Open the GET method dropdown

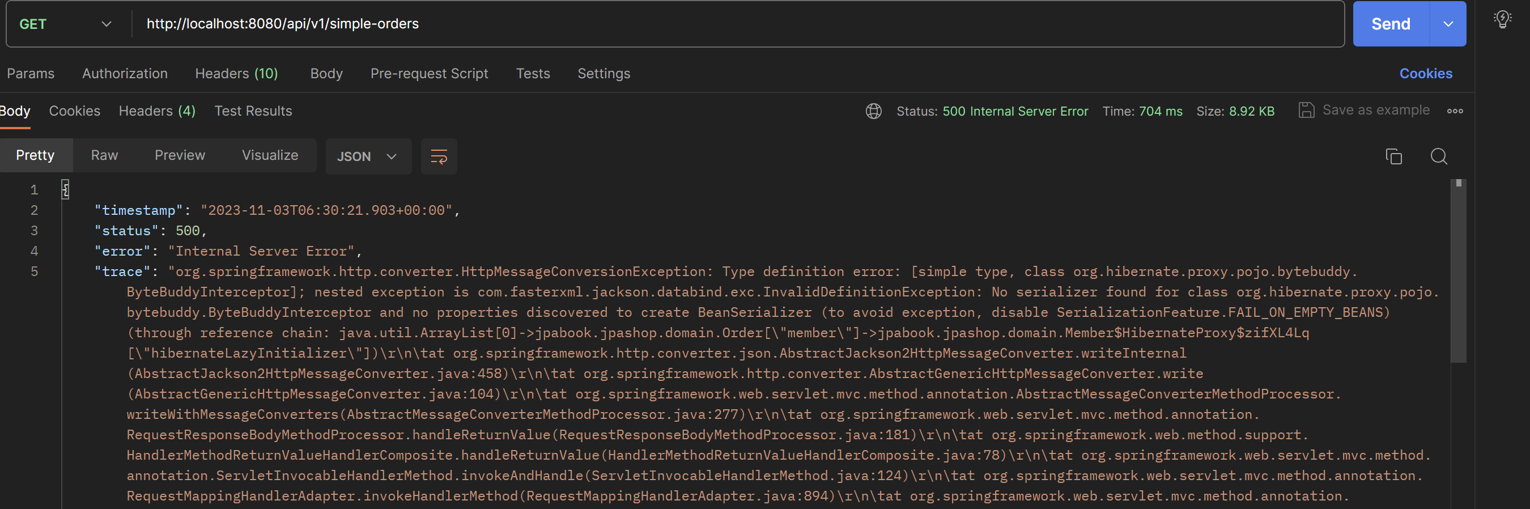(x=65, y=24)
